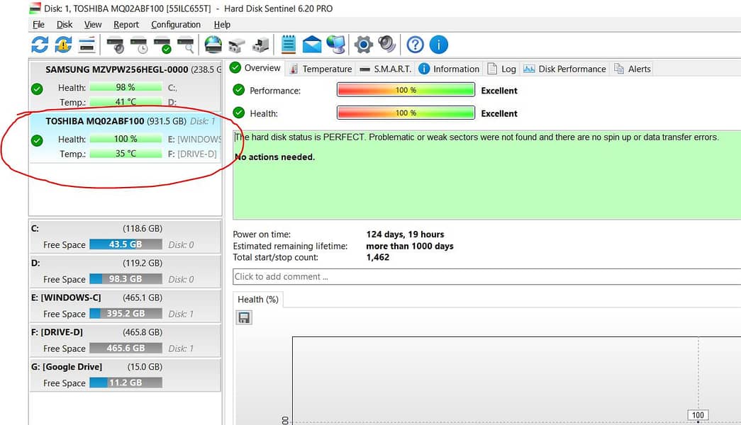Switch to the Log tab
The image size is (741, 425).
click(x=501, y=69)
